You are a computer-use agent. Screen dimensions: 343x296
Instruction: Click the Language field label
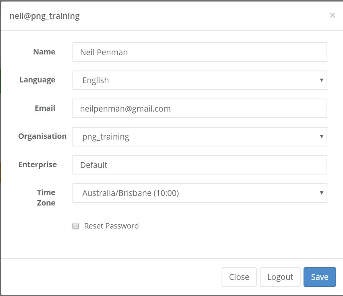point(37,80)
